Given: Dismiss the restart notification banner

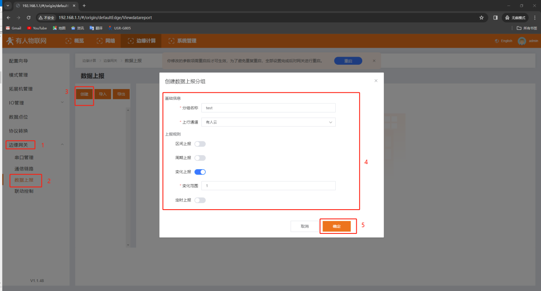Looking at the screenshot, I should click(x=374, y=61).
